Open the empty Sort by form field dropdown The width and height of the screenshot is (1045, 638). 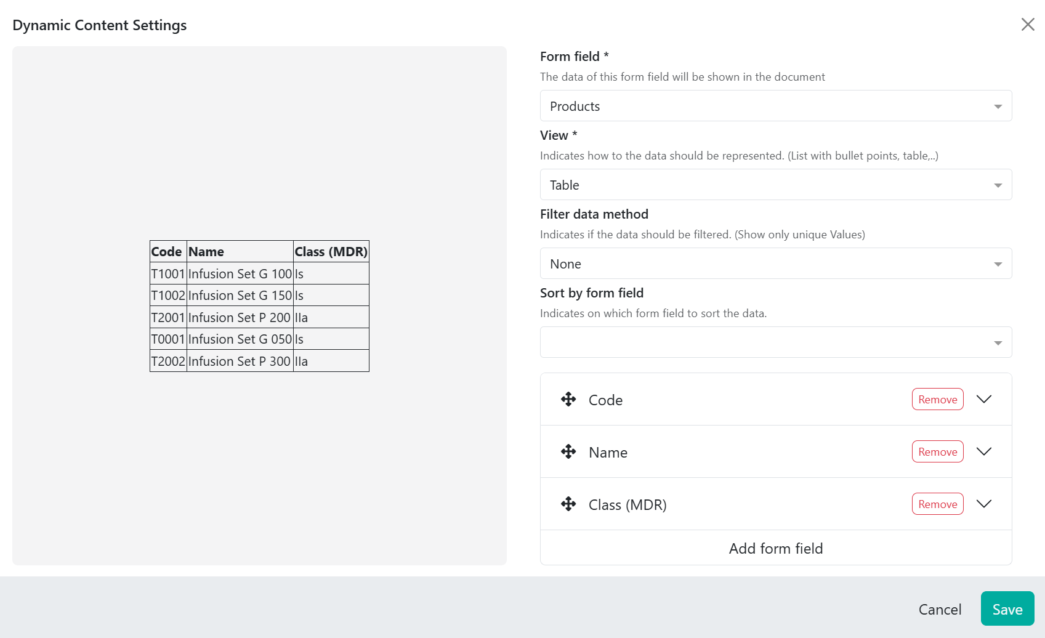[x=776, y=342]
